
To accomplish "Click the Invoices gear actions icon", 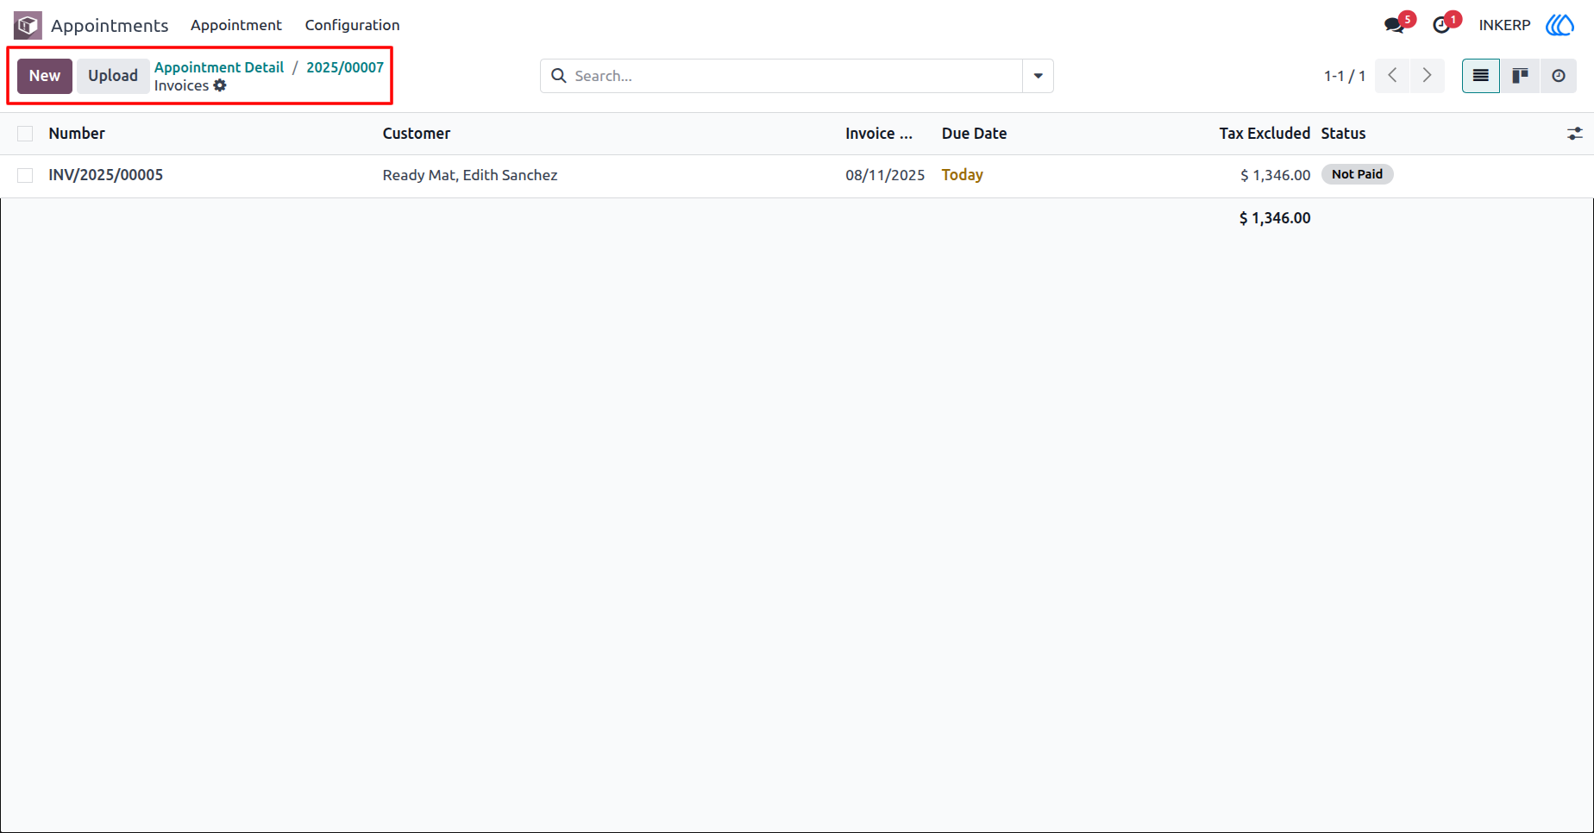I will [x=220, y=85].
